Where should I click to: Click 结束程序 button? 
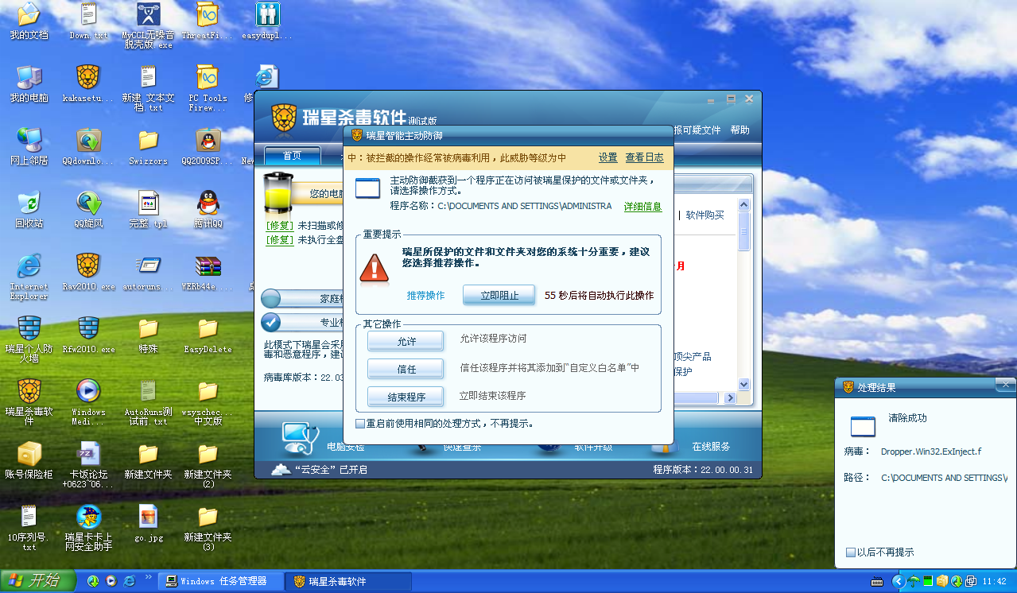(406, 396)
